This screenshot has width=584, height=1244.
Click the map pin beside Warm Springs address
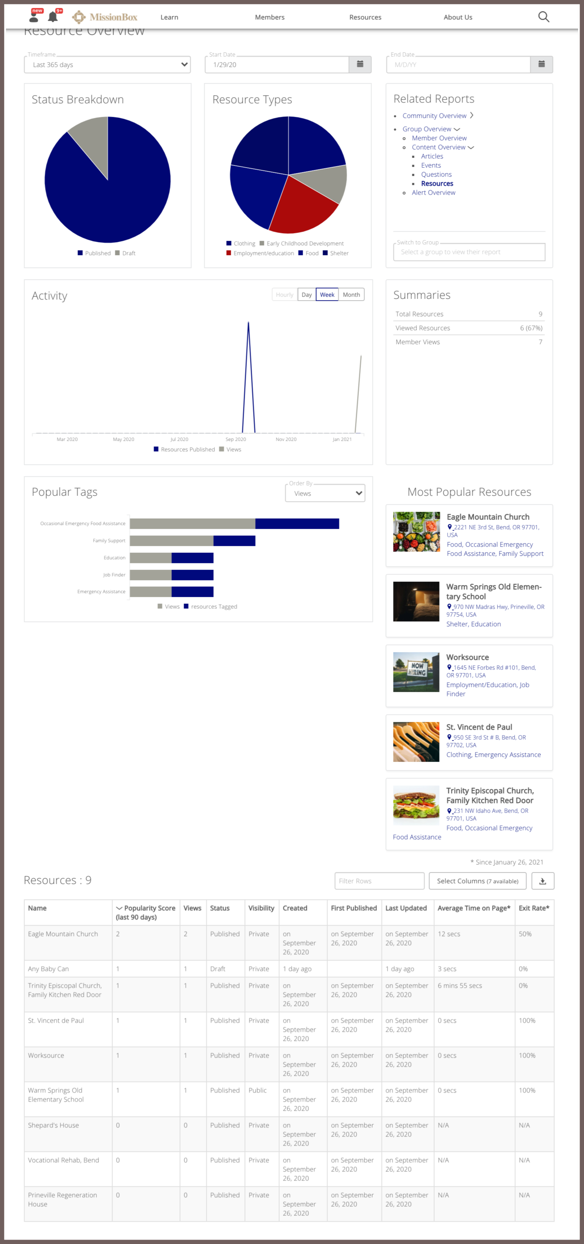pyautogui.click(x=449, y=607)
